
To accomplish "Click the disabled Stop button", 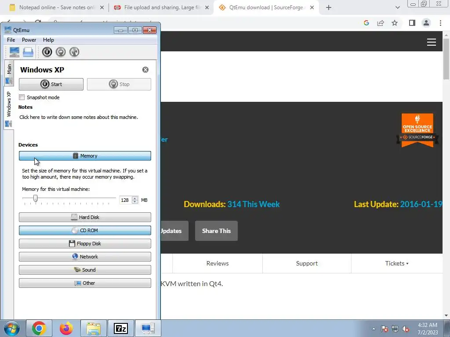I will [x=119, y=84].
